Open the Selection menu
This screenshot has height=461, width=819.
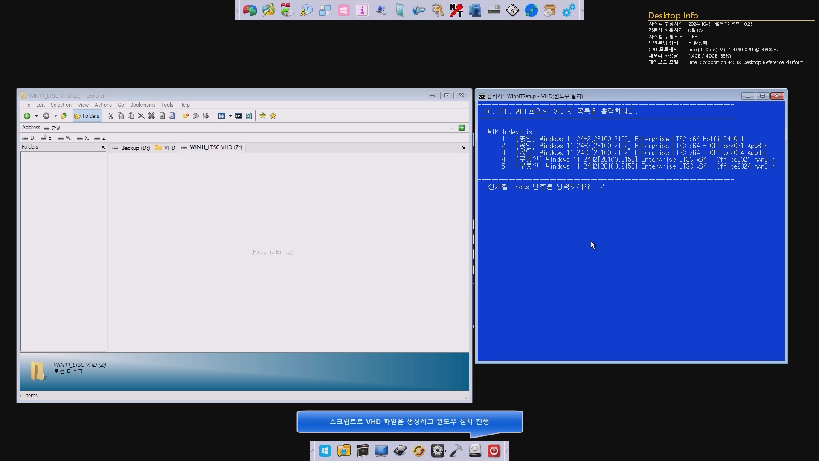[x=61, y=105]
